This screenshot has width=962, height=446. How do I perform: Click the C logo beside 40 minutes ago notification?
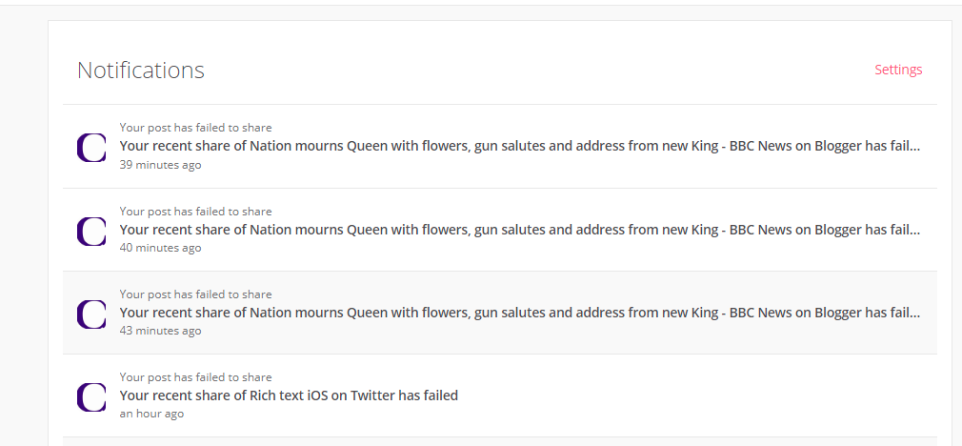coord(91,231)
